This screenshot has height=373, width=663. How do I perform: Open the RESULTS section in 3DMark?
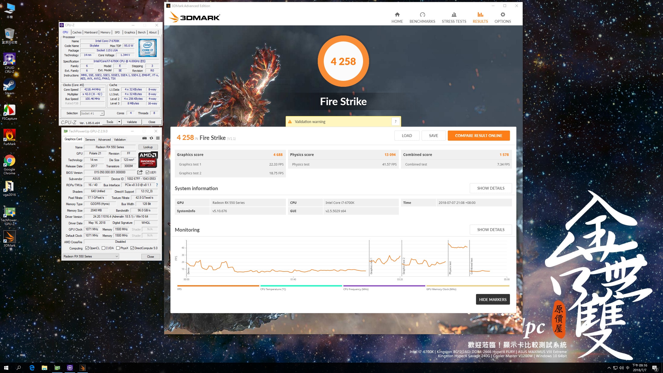[480, 18]
